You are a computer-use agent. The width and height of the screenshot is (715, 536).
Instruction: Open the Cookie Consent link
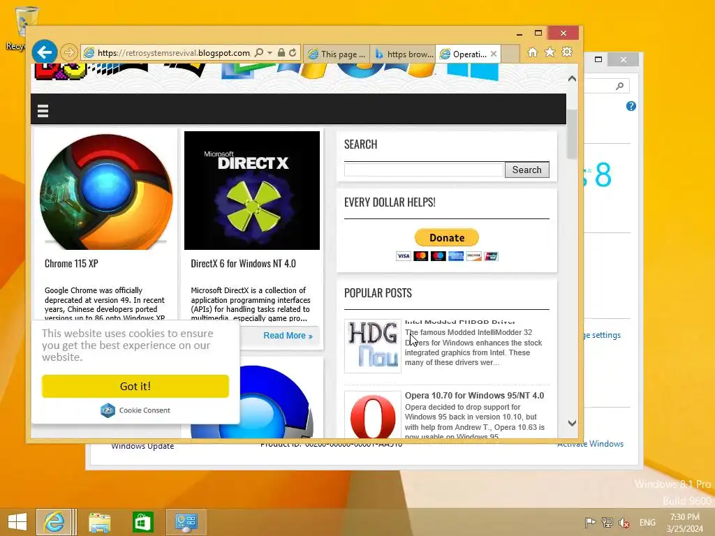tap(145, 410)
